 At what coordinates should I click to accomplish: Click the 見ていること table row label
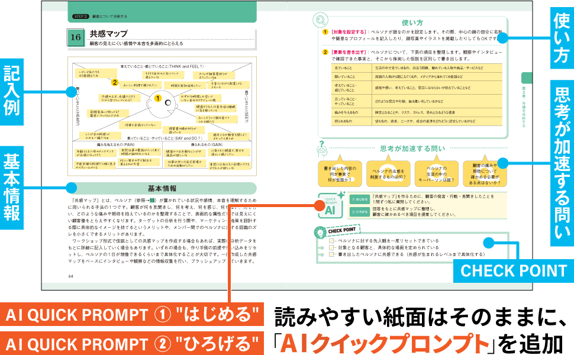343,68
